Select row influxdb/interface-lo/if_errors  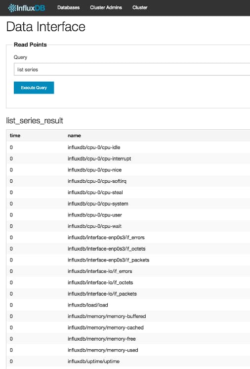pos(128,271)
